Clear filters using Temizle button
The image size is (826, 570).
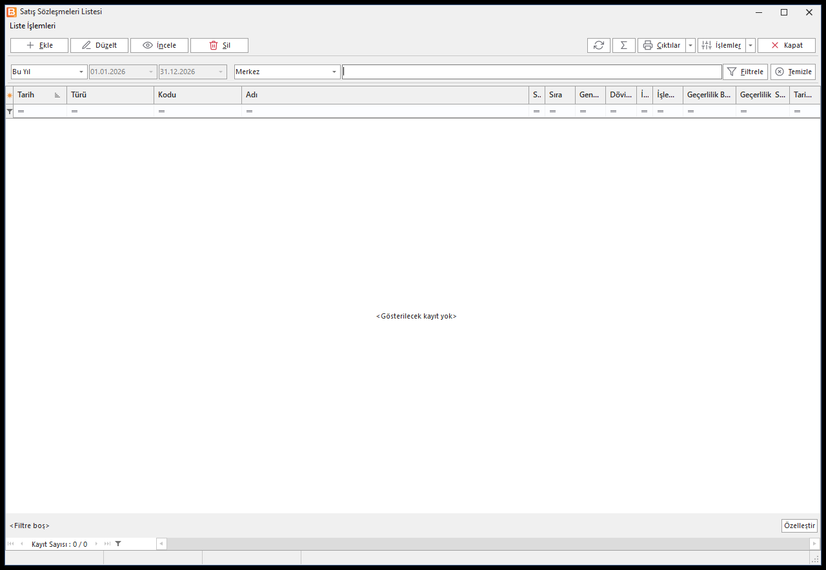793,72
